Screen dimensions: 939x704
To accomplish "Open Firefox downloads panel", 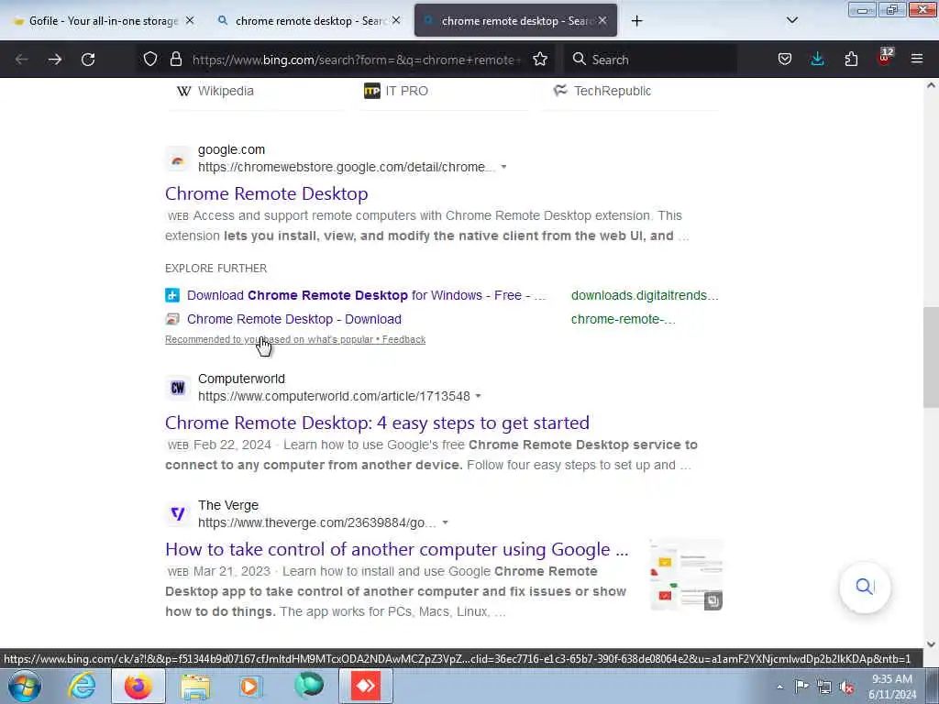I will (817, 60).
